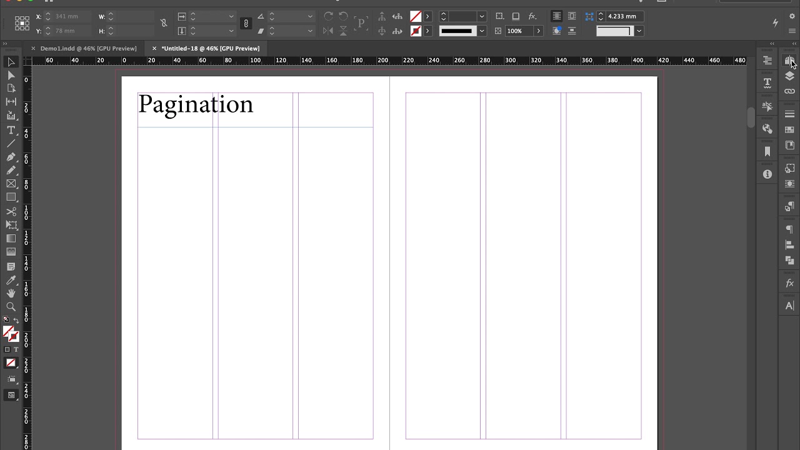800x450 pixels.
Task: Choose the Pencil tool
Action: point(11,170)
